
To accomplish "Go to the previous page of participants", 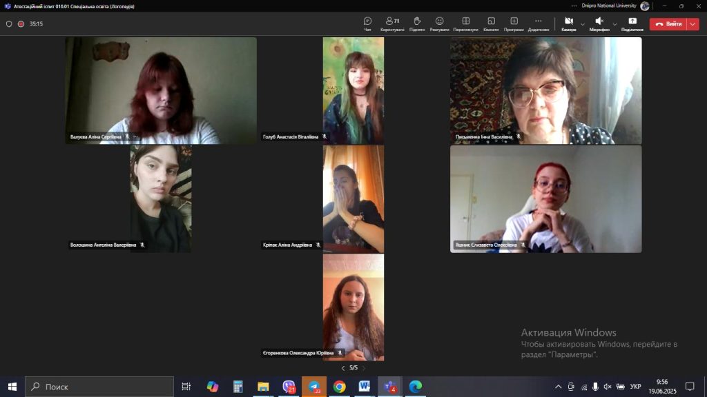I will 343,368.
